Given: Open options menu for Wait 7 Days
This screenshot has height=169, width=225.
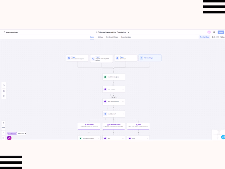Looking at the screenshot, I should coord(123,89).
